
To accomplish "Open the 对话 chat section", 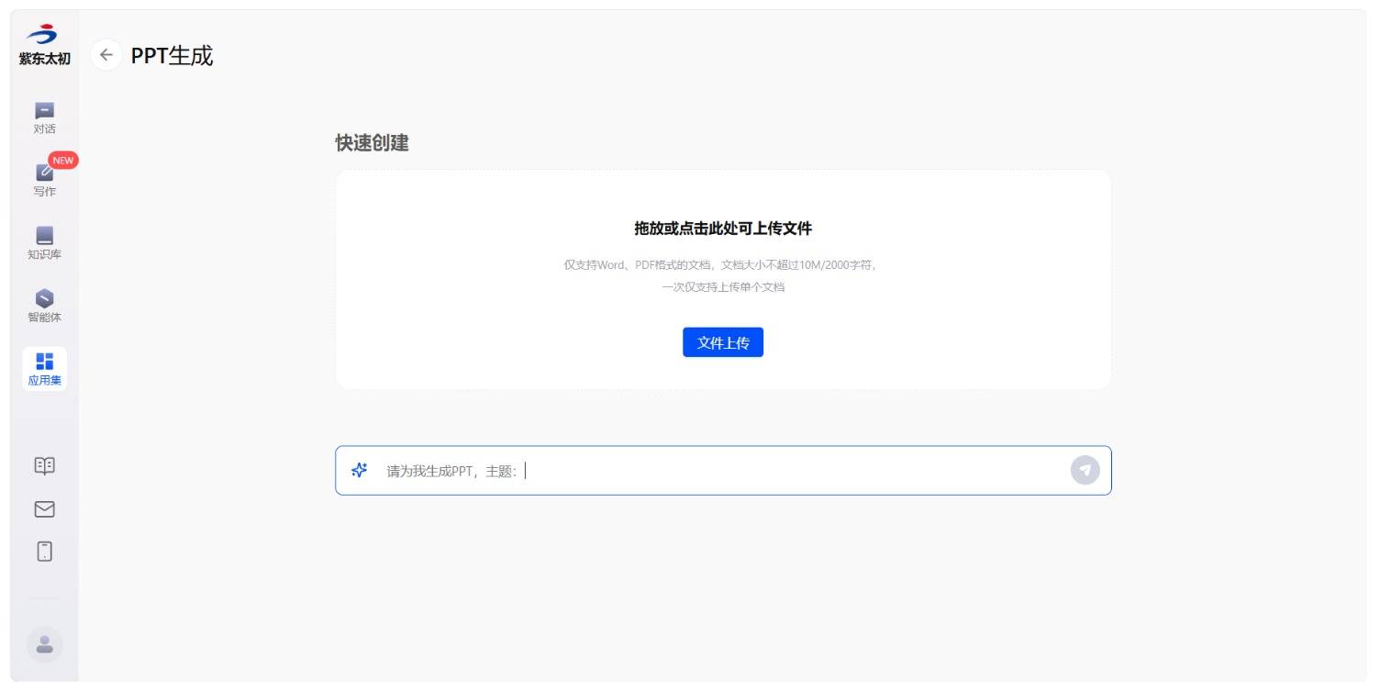I will tap(44, 117).
